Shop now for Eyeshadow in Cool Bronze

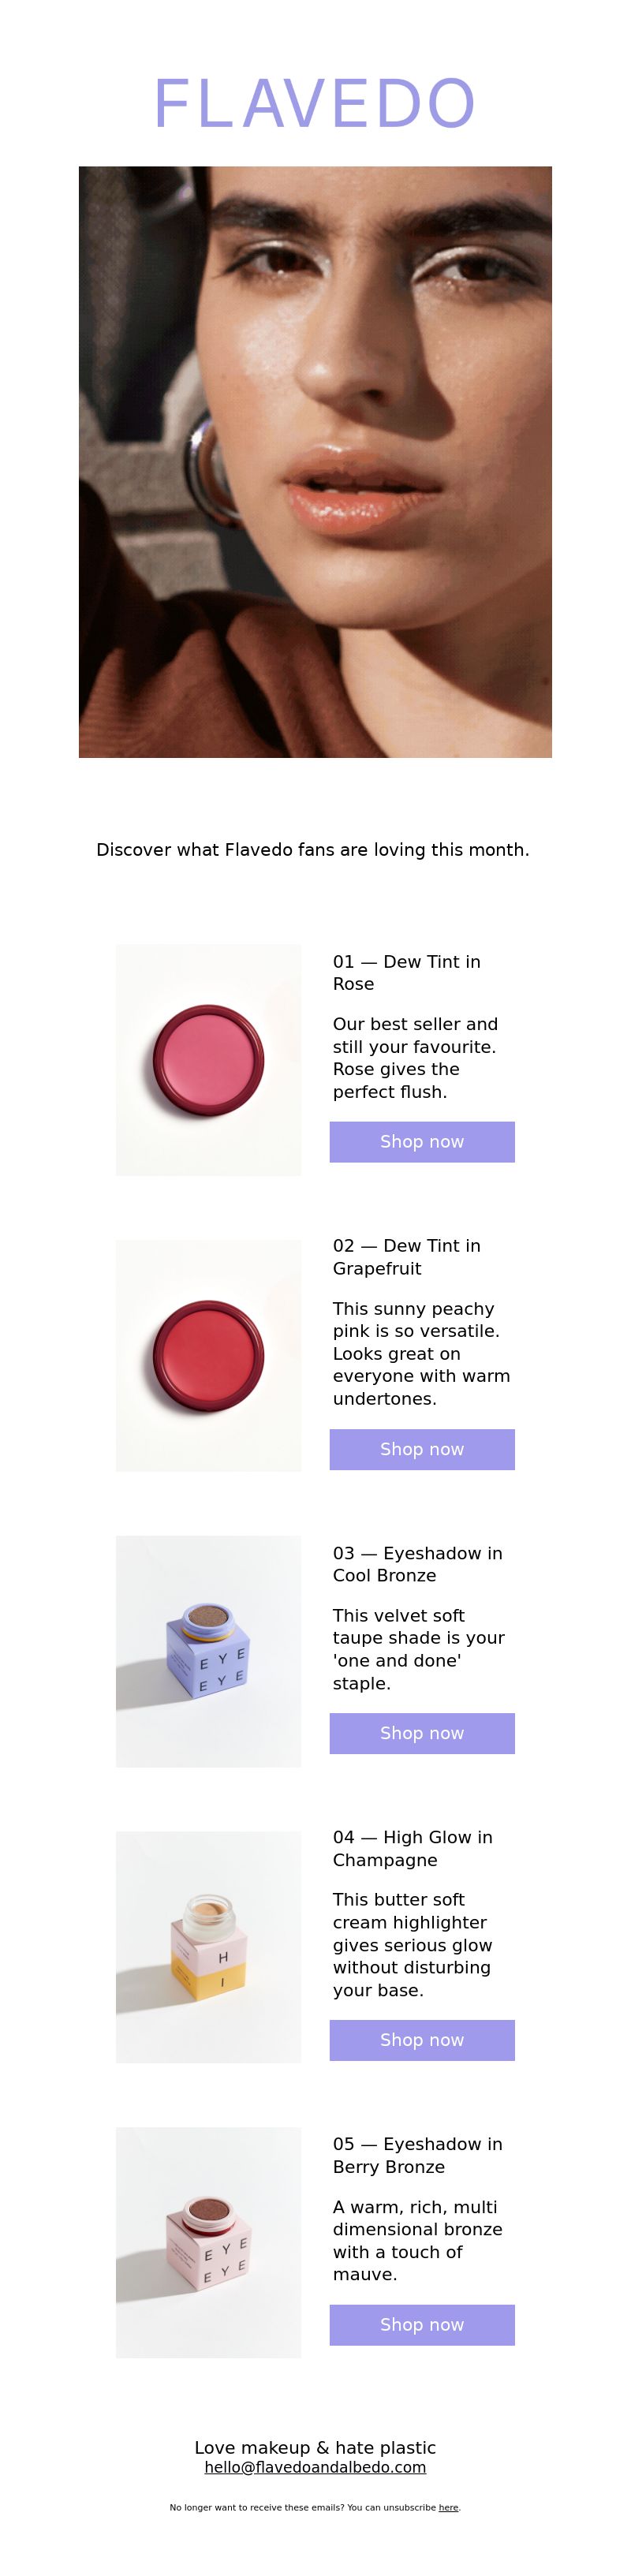click(422, 1733)
